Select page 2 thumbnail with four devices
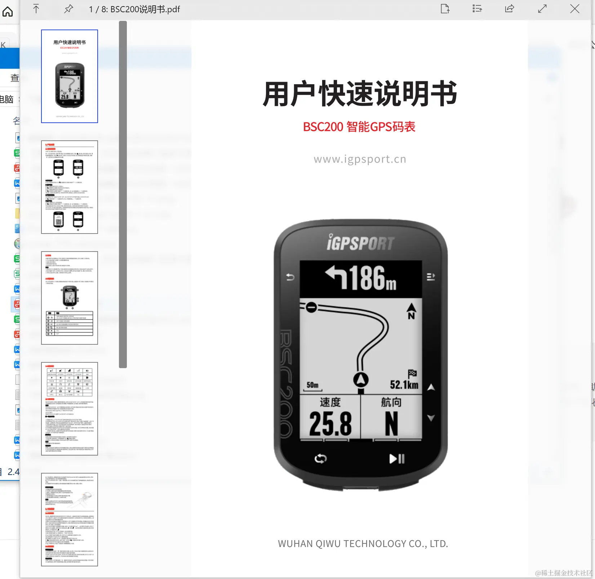595x579 pixels. 70,187
